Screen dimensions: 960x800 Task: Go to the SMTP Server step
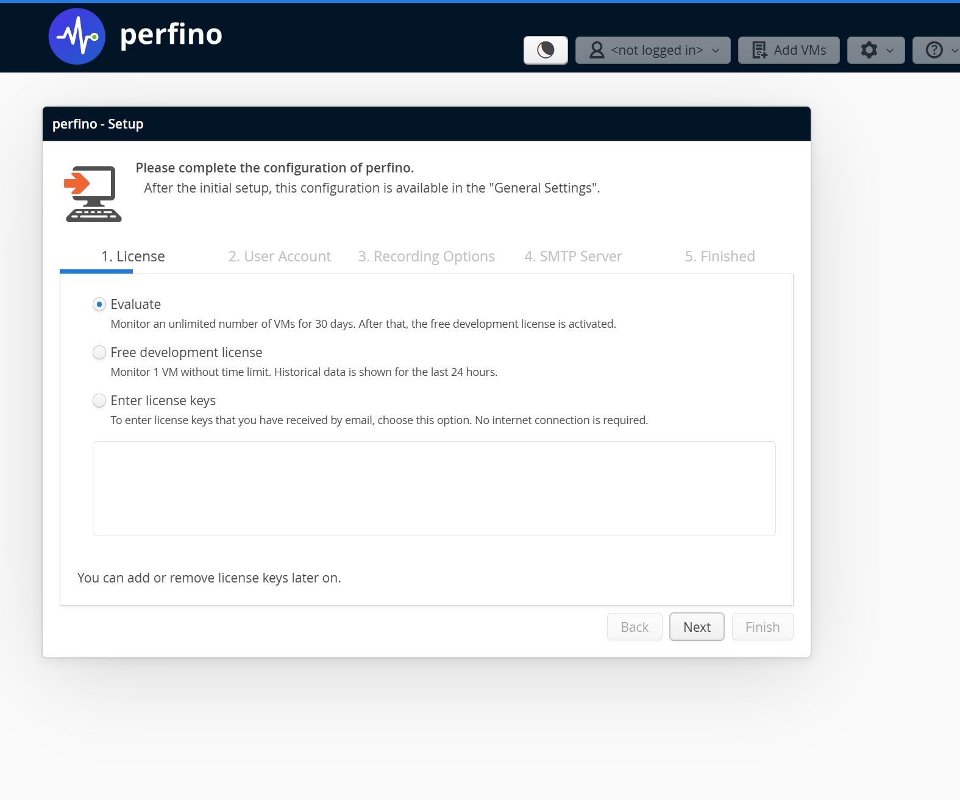(x=573, y=257)
